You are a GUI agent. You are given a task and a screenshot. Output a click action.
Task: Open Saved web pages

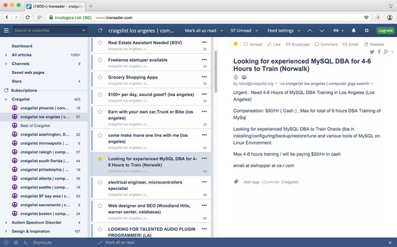point(28,73)
